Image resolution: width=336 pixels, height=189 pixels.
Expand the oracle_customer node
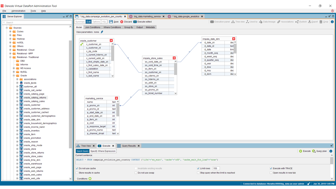[17, 105]
